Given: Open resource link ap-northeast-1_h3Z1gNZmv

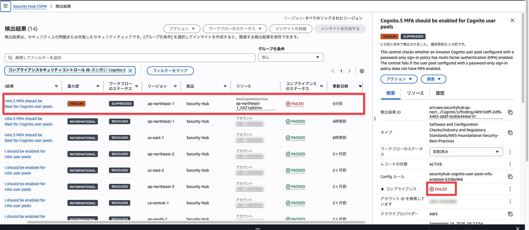Looking at the screenshot, I should click(255, 106).
